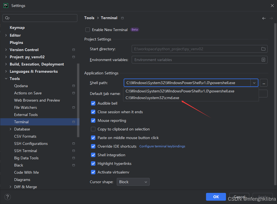
Task: Expand the Database node
Action: [11, 129]
